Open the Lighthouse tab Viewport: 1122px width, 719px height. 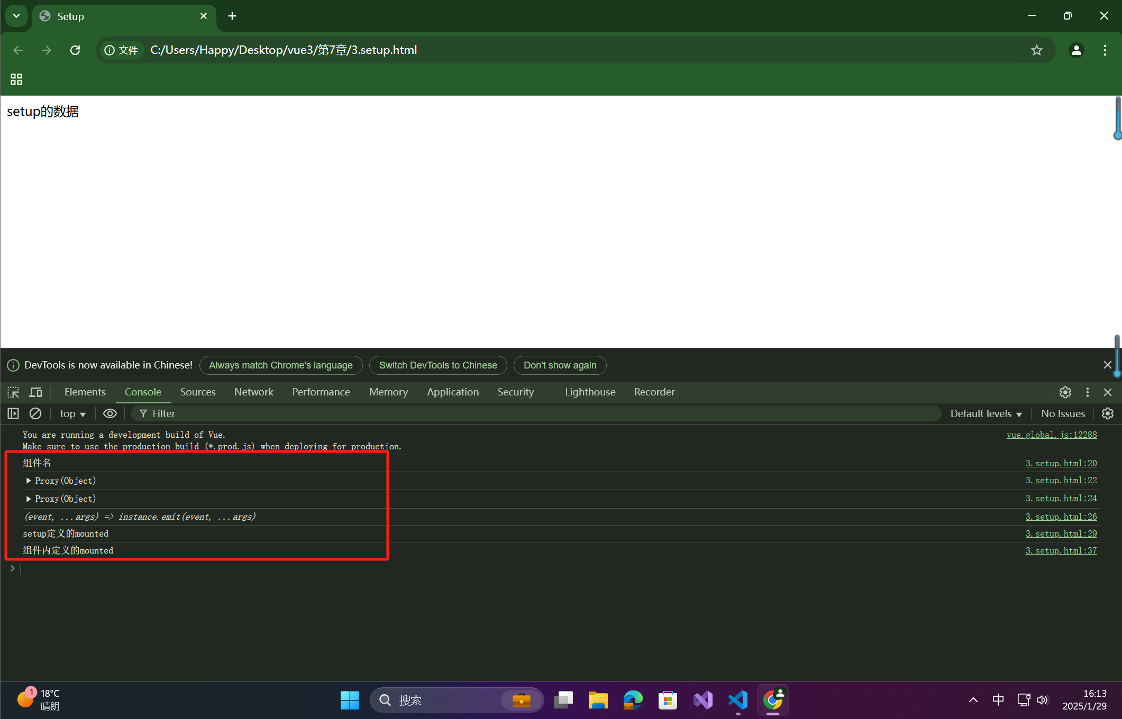(590, 392)
